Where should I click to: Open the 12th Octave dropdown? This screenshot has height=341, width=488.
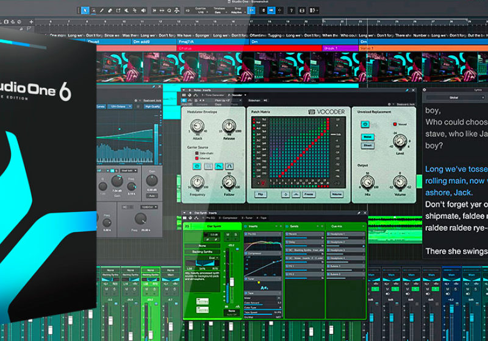(x=120, y=107)
